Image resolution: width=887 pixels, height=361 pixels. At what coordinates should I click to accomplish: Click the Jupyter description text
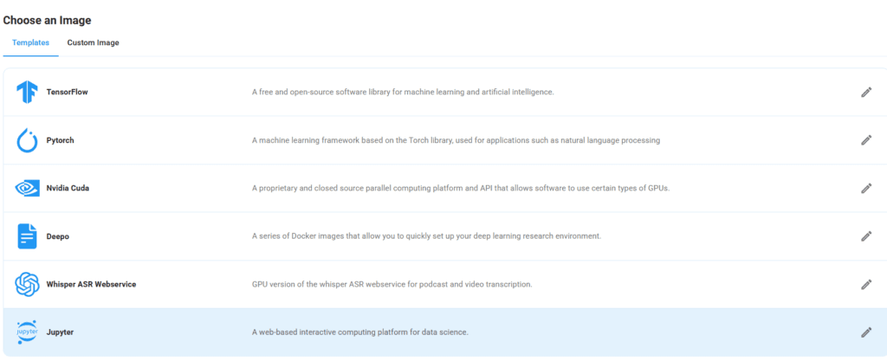[359, 332]
